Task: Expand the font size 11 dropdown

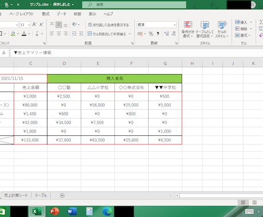Action: 29,25
